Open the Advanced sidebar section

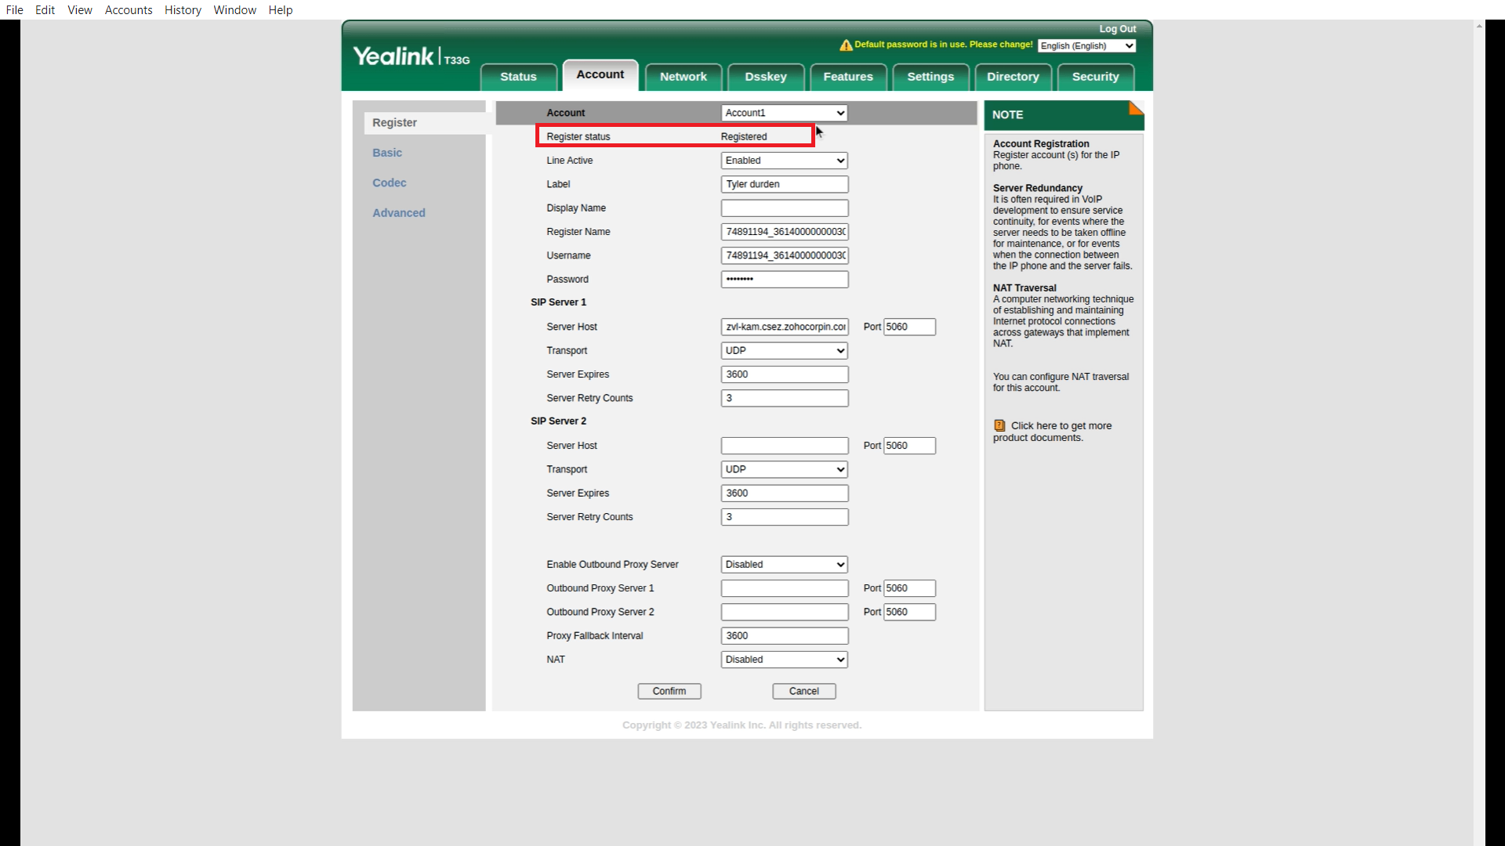click(398, 213)
